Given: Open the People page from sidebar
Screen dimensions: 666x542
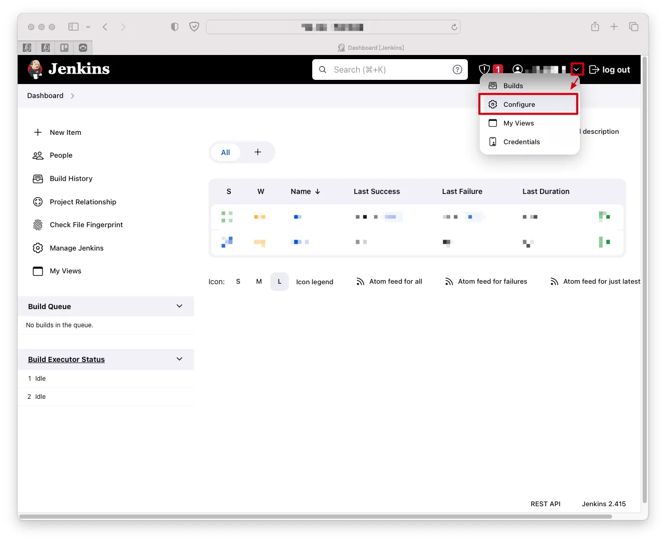Looking at the screenshot, I should (61, 155).
